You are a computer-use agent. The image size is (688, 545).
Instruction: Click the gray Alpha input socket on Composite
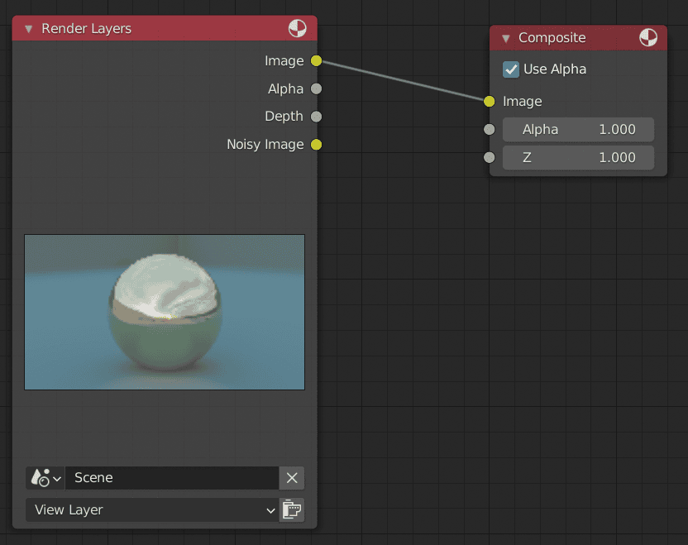(489, 129)
